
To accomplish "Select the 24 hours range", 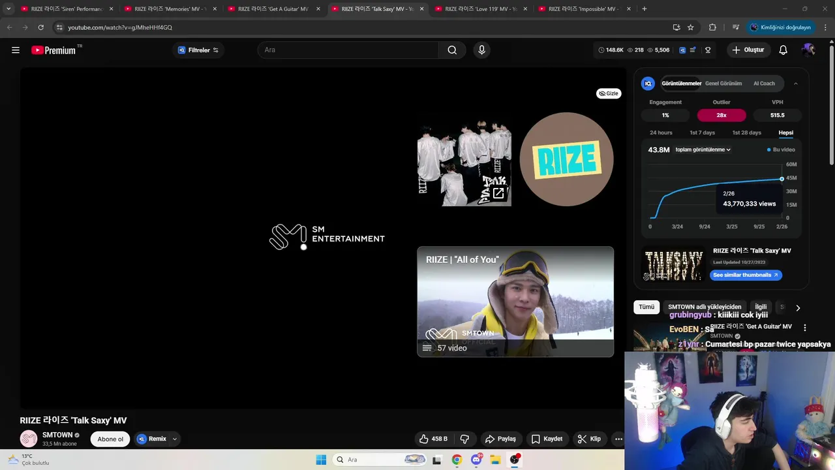I will [x=661, y=133].
